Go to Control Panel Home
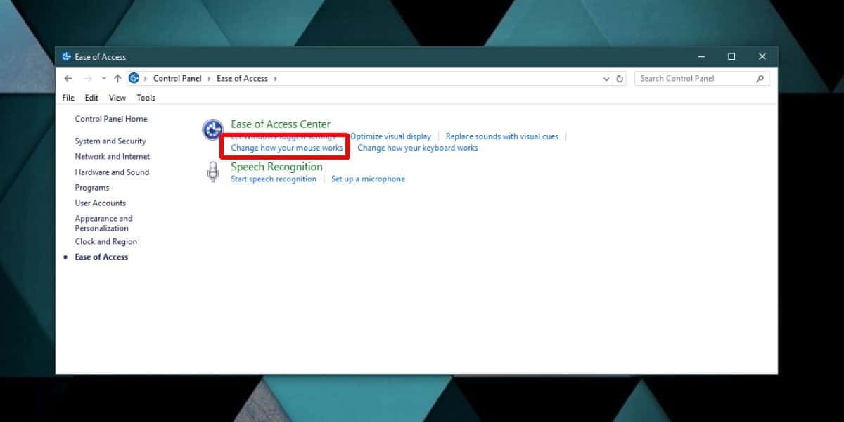 111,119
